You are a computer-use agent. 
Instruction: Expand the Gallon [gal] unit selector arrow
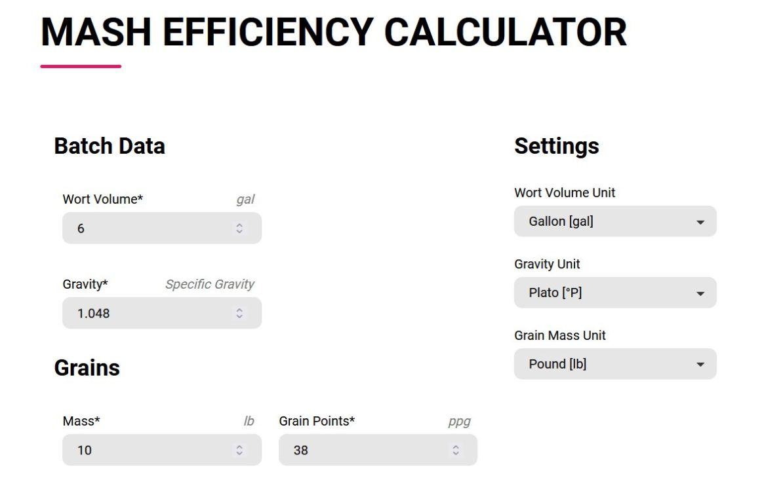[701, 221]
